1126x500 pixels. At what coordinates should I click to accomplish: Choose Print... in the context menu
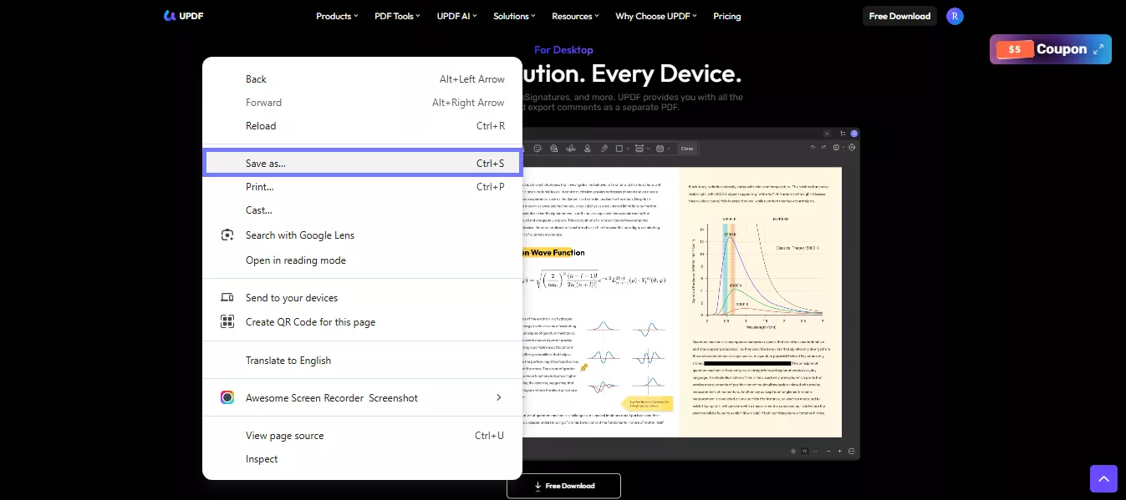260,187
